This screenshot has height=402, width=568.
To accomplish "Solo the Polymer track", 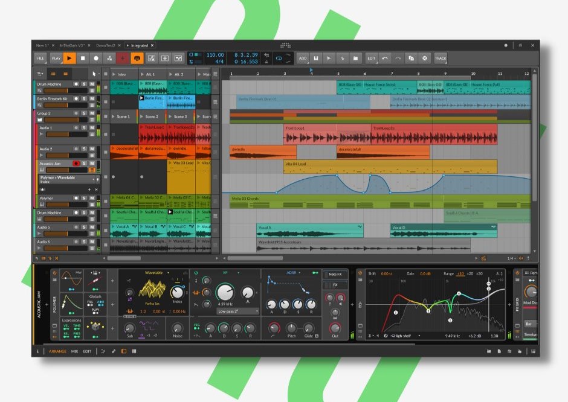I will point(85,198).
